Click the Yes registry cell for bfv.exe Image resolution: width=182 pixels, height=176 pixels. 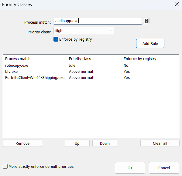127,71
